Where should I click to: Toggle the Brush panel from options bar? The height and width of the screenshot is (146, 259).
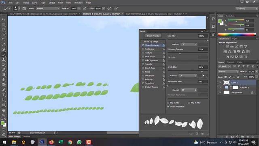click(x=24, y=9)
